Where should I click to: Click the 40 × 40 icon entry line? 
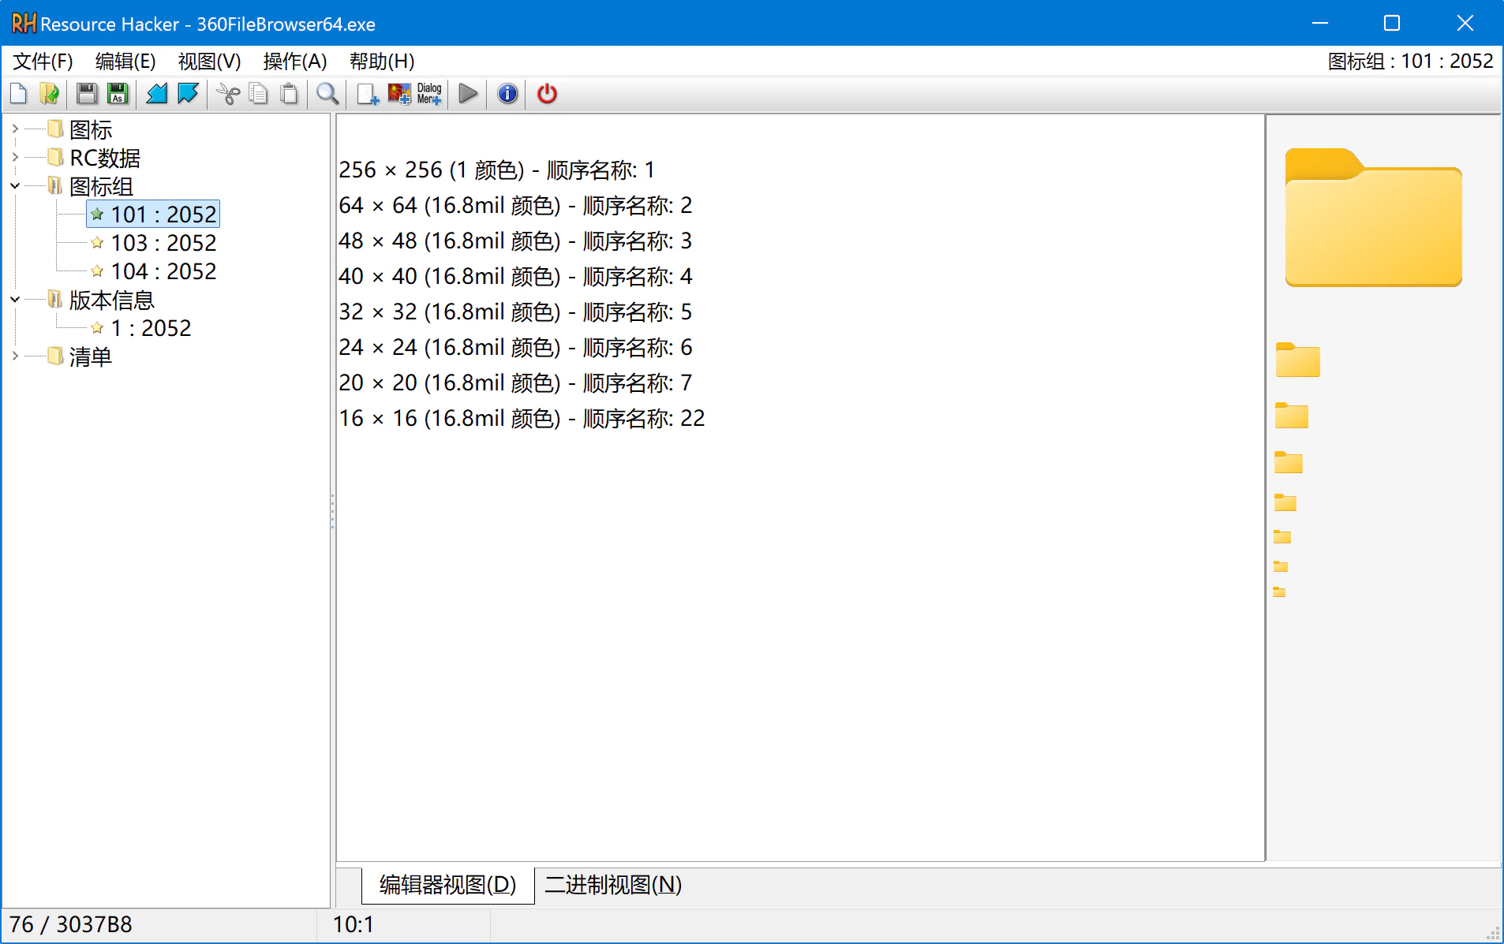(515, 276)
